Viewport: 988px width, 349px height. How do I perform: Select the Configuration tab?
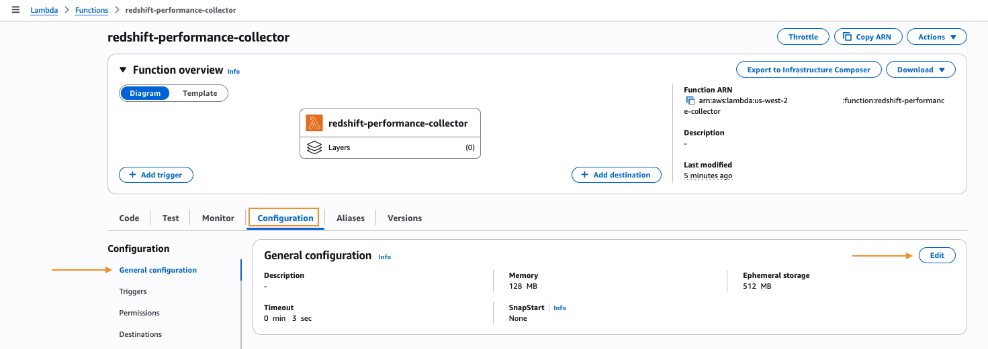coord(285,218)
